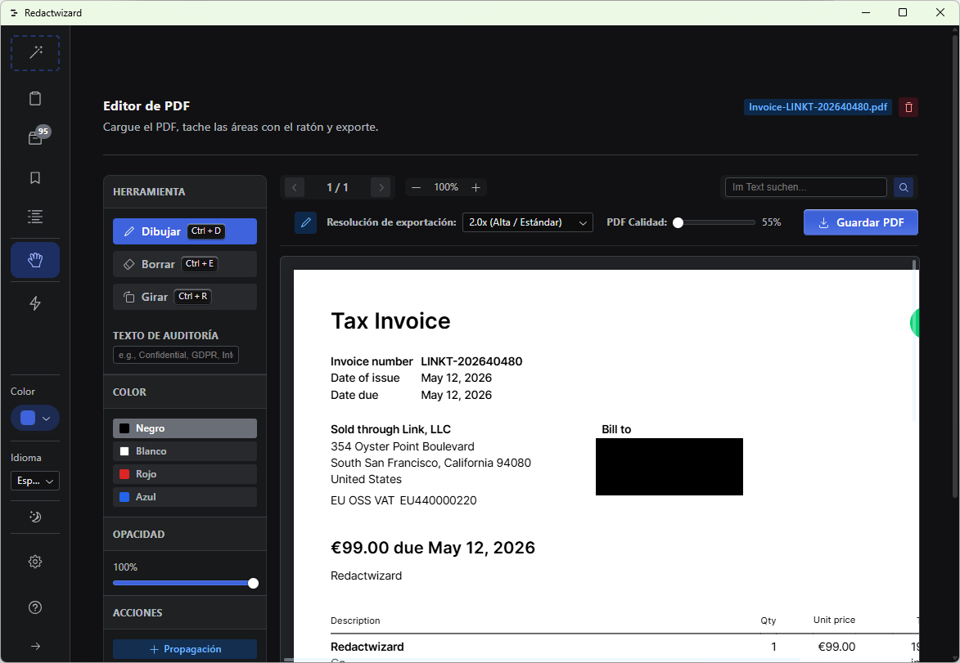This screenshot has width=960, height=663.
Task: Open the export resolution dropdown
Action: point(528,222)
